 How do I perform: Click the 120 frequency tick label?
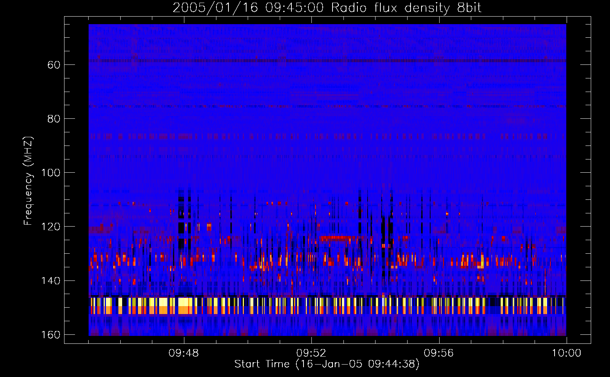click(x=51, y=227)
